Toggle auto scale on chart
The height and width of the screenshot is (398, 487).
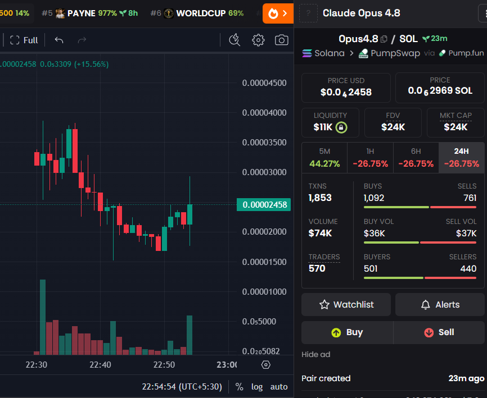279,387
